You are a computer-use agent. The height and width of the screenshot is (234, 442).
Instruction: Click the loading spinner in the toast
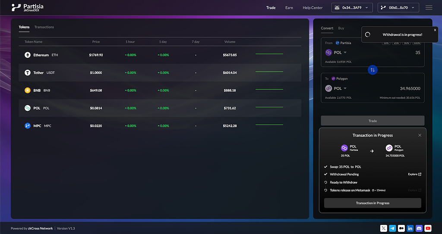[368, 34]
